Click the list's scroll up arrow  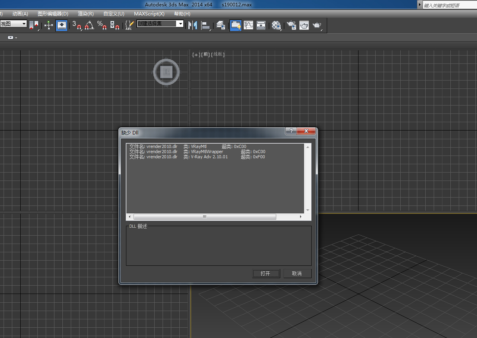(308, 147)
